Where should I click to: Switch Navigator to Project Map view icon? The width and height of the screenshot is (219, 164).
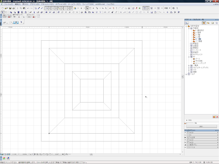pyautogui.click(x=204, y=23)
